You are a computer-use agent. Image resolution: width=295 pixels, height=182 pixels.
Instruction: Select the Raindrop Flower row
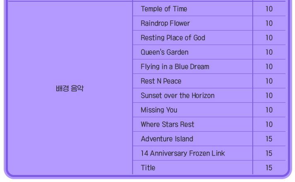click(x=165, y=23)
